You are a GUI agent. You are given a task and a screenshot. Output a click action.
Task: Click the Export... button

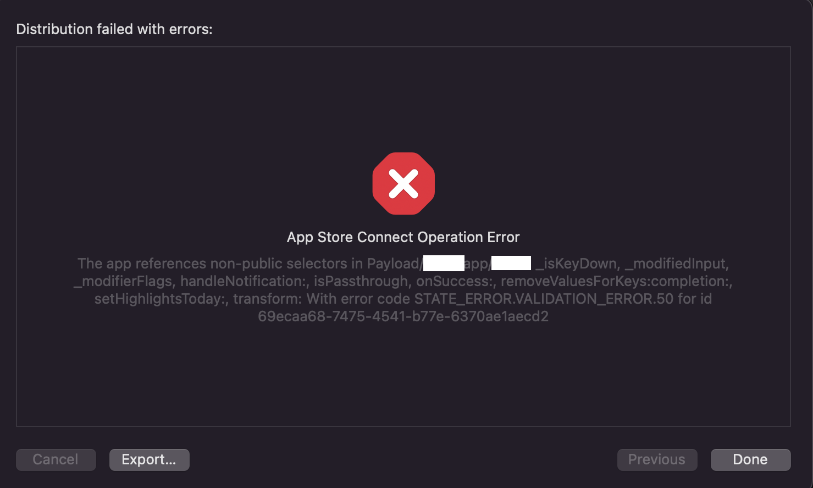point(149,459)
